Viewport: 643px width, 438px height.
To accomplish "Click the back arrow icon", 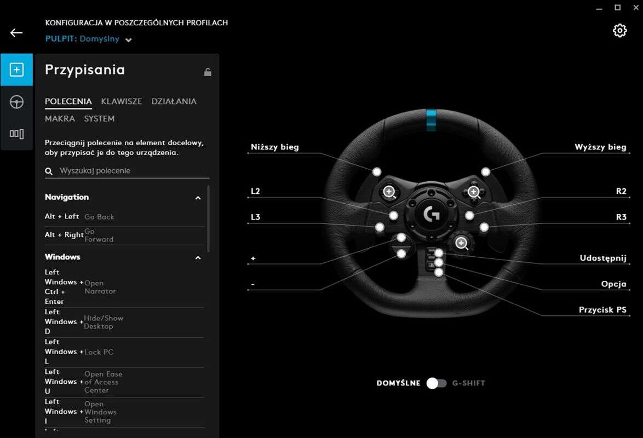I will (16, 33).
